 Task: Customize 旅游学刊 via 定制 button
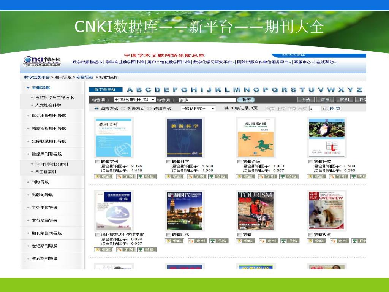point(126,176)
